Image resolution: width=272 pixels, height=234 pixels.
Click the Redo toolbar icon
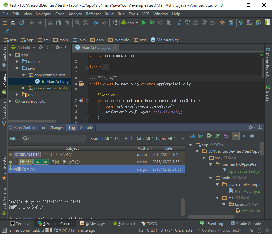click(40, 23)
